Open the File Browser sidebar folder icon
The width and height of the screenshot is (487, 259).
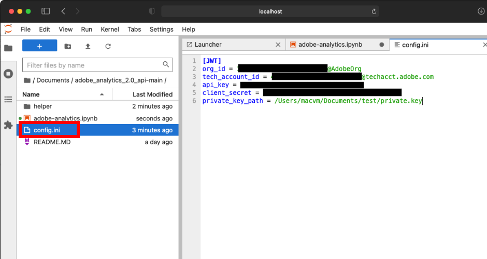[x=8, y=48]
